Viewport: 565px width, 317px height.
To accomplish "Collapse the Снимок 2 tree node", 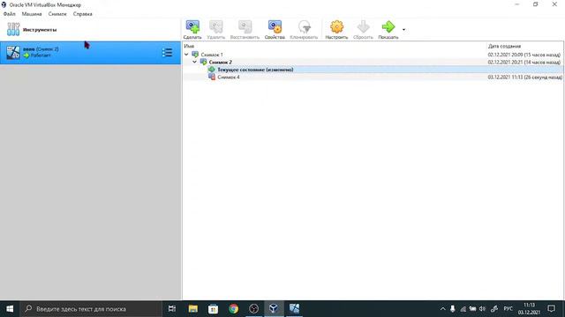I will [x=194, y=62].
